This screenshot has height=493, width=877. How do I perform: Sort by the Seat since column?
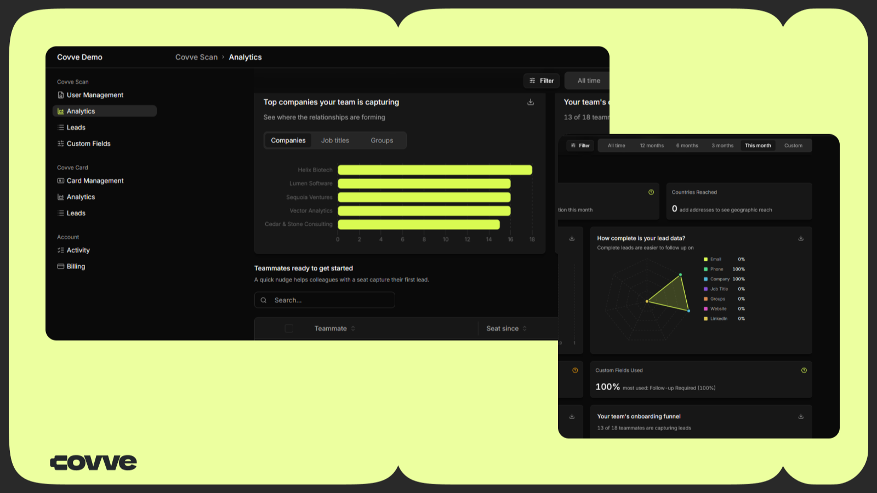(x=506, y=329)
